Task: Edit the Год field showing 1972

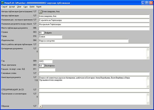Action: pos(45,61)
